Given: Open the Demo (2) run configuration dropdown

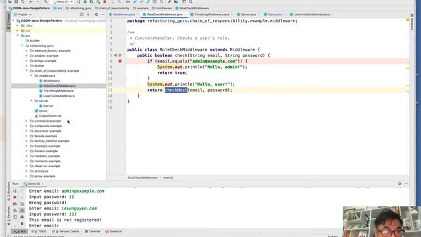Looking at the screenshot, I should pos(63,1).
